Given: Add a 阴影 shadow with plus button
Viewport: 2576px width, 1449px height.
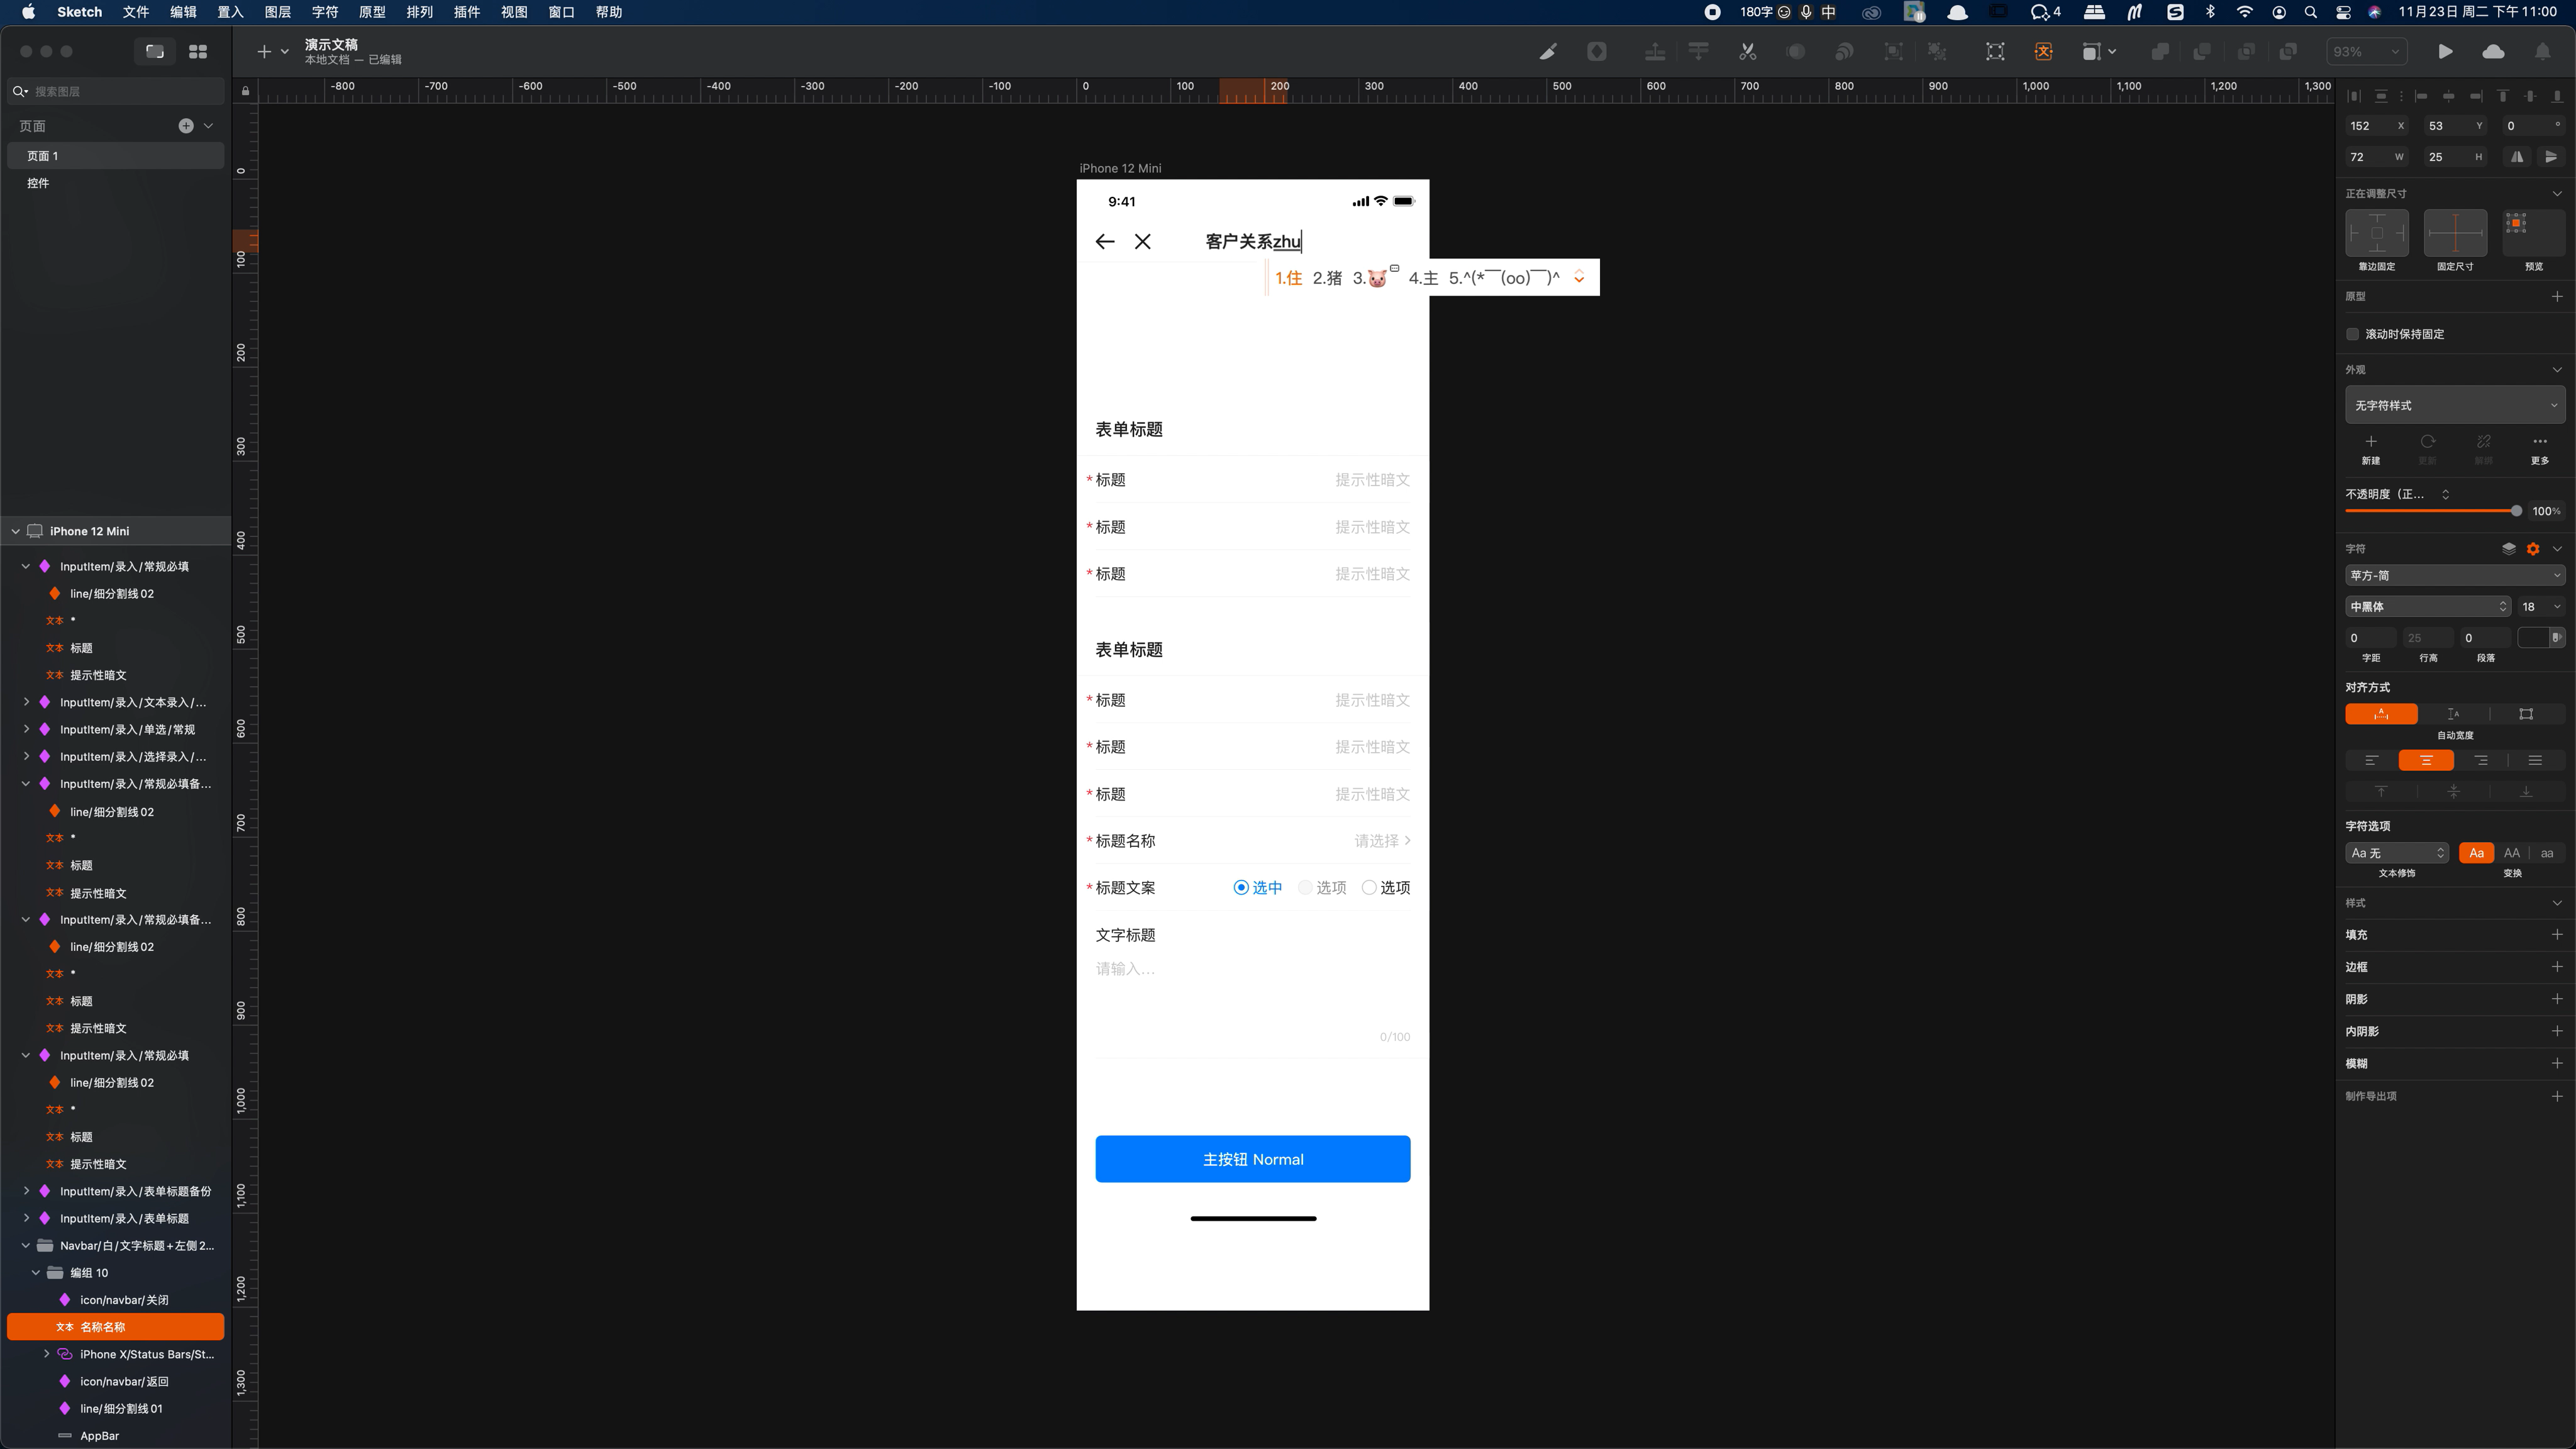Looking at the screenshot, I should tap(2556, 999).
